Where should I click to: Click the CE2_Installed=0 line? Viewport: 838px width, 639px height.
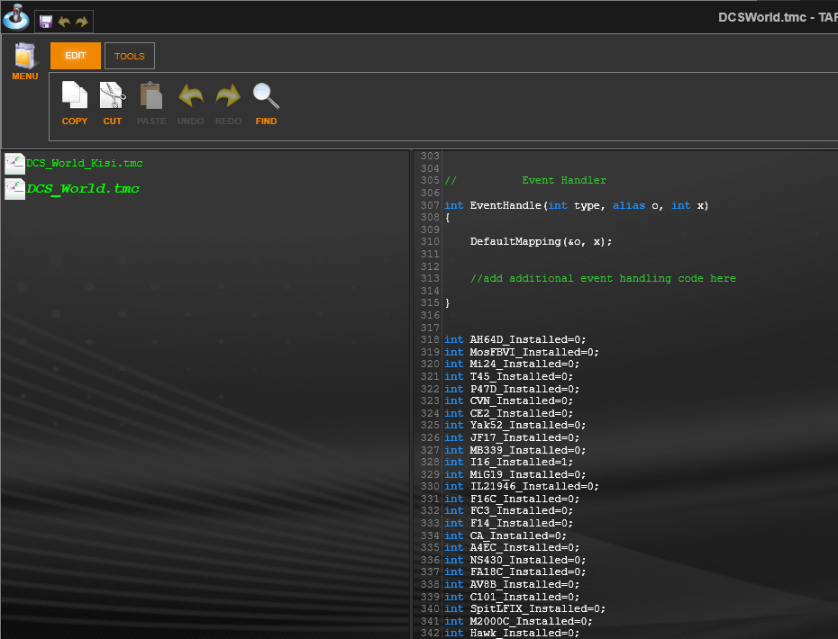[509, 413]
